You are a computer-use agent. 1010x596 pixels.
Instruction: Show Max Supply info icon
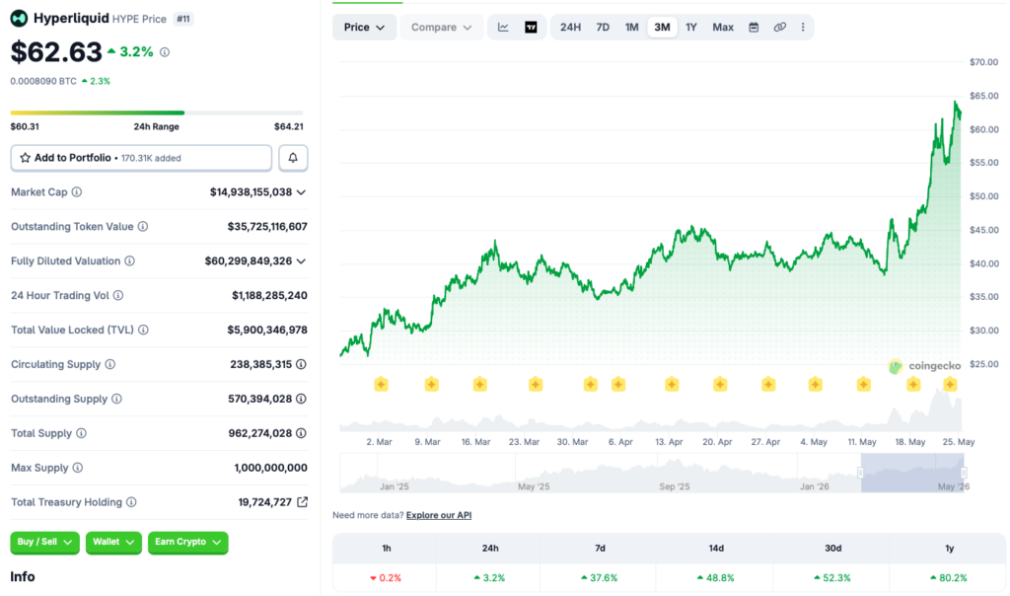pyautogui.click(x=77, y=468)
